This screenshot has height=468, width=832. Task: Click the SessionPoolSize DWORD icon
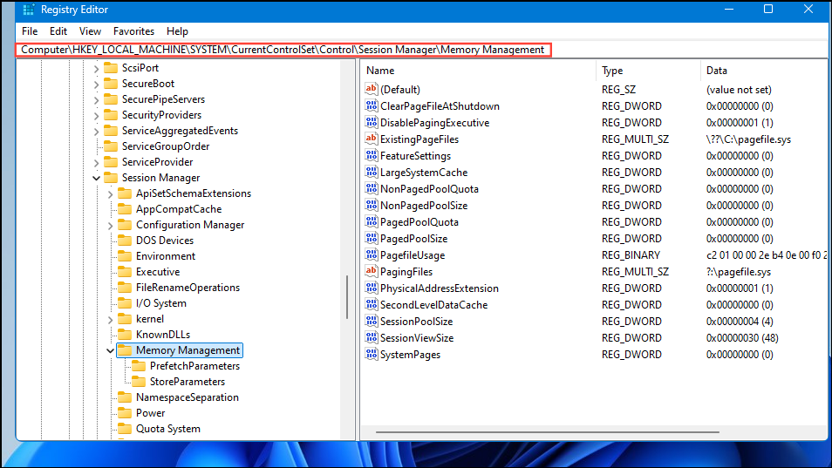click(371, 321)
